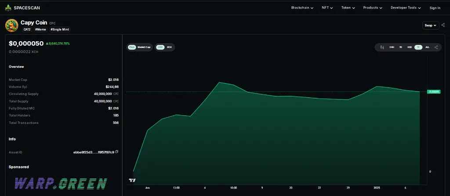The image size is (450, 196).
Task: Select the Price chart mode
Action: 132,47
